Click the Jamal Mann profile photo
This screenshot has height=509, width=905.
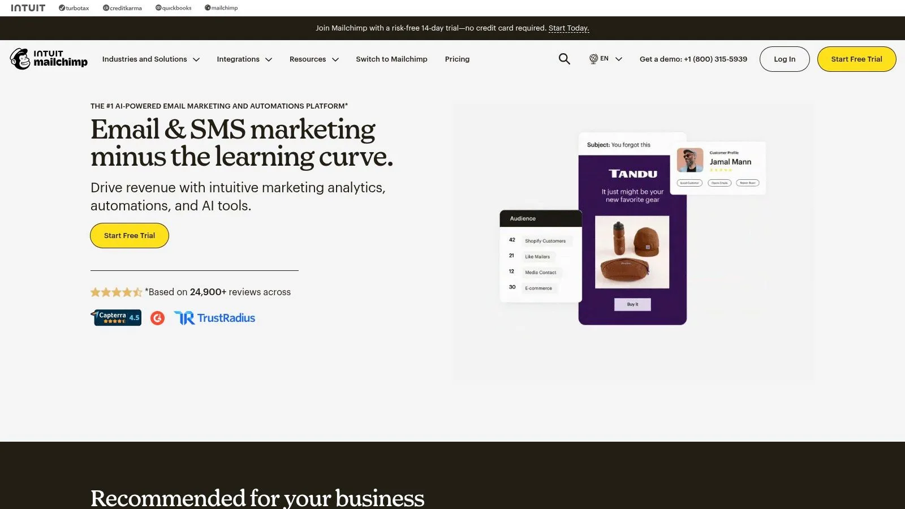(690, 161)
